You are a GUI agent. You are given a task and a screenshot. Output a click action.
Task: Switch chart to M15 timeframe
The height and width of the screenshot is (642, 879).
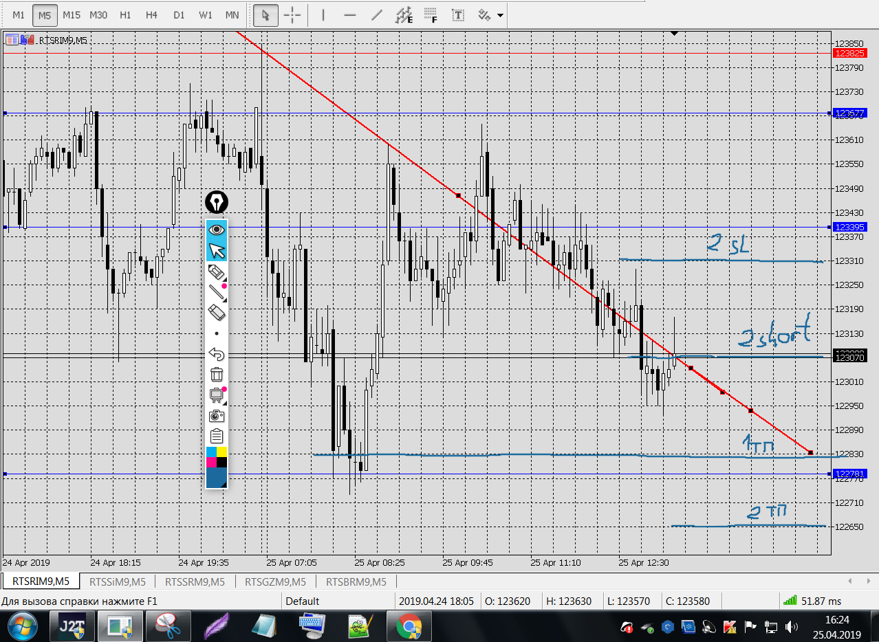coord(71,14)
